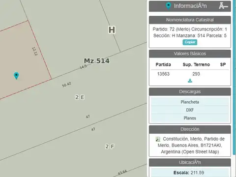Click the Valores Básicos section header
The image size is (236, 177).
coord(190,54)
